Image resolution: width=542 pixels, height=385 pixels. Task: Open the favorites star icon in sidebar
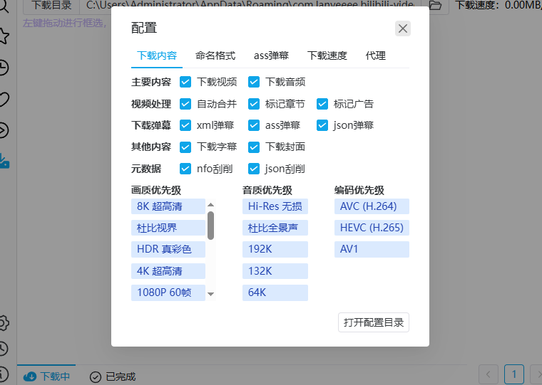[x=4, y=36]
